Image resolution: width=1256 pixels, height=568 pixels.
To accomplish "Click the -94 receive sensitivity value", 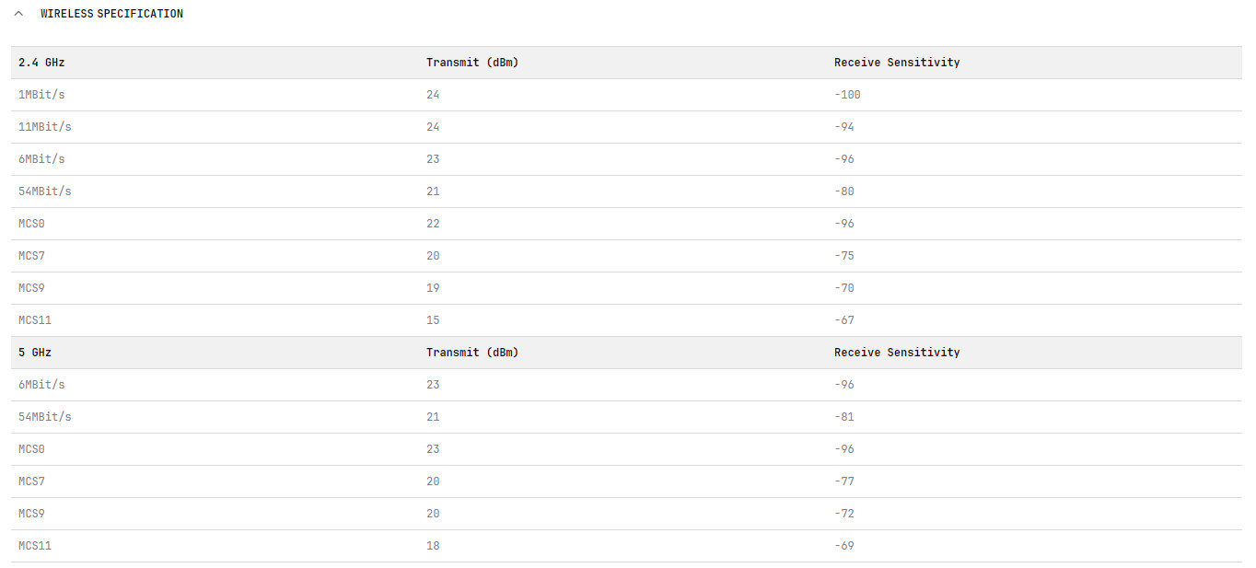I will click(x=843, y=127).
